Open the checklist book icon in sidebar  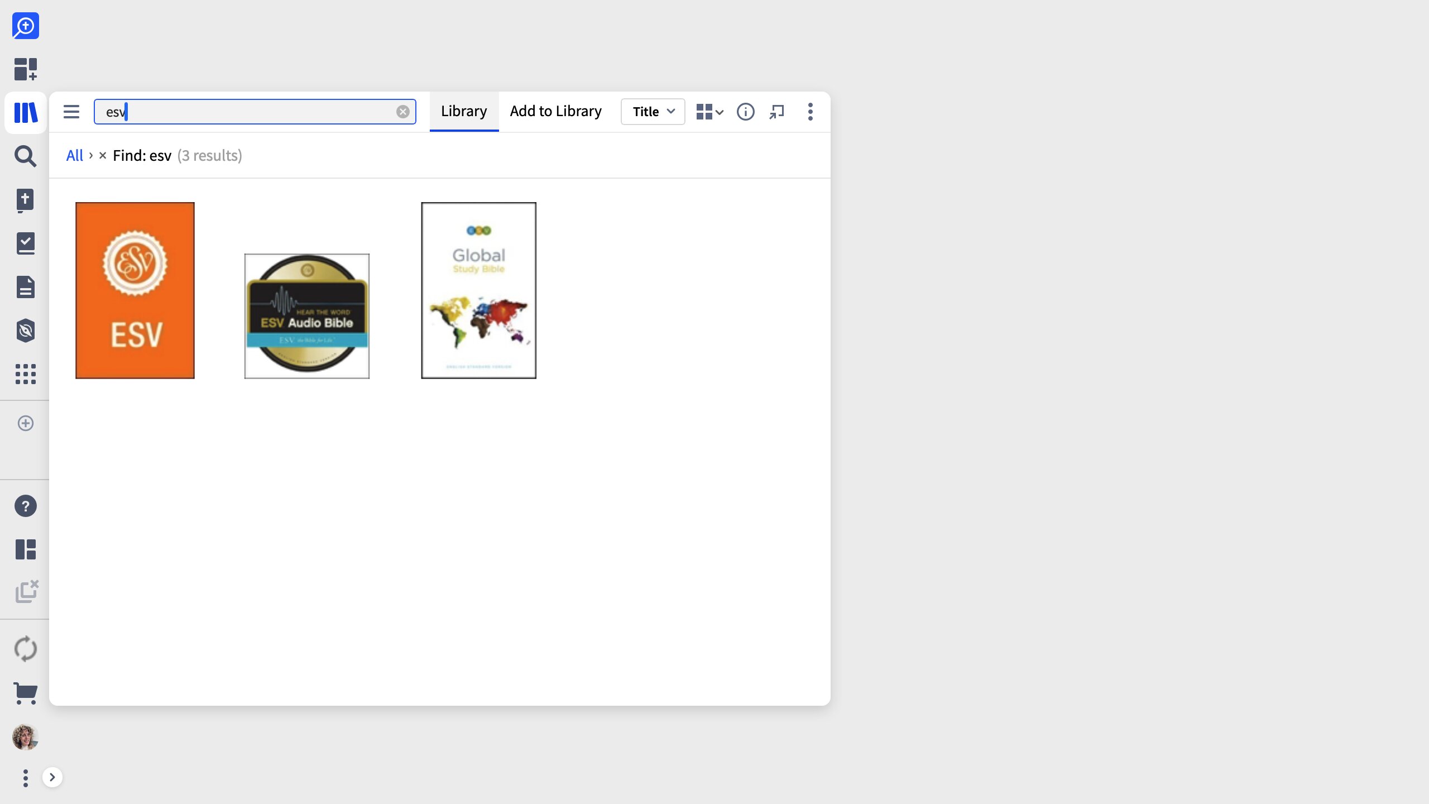coord(26,243)
